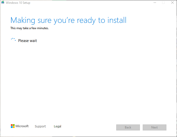Click the spinning progress indicator
The width and height of the screenshot is (177, 137).
(13, 39)
